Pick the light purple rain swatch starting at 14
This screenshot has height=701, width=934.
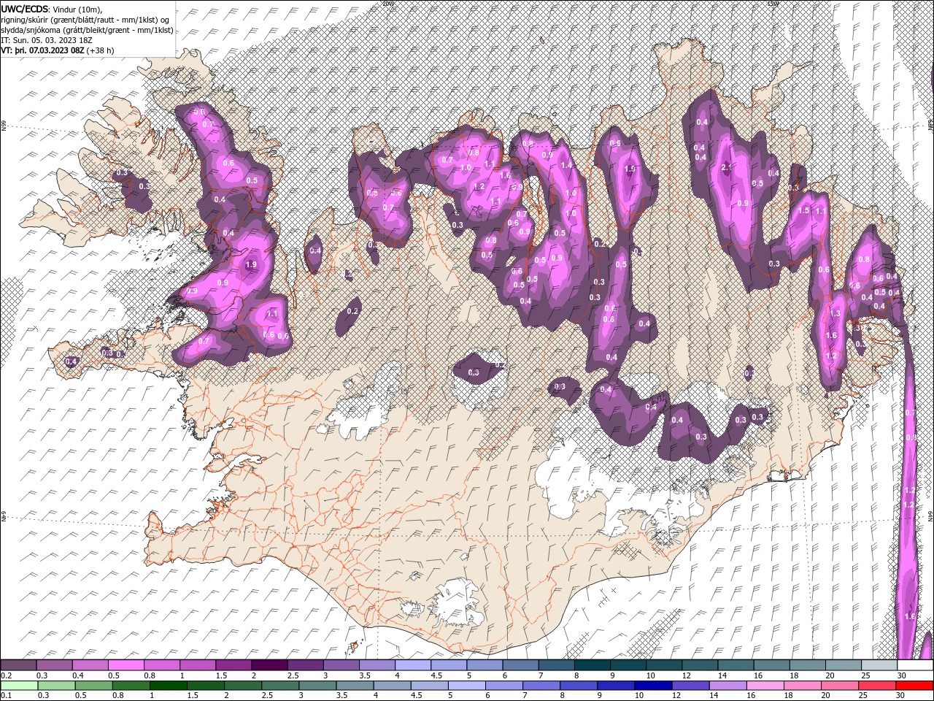(728, 686)
